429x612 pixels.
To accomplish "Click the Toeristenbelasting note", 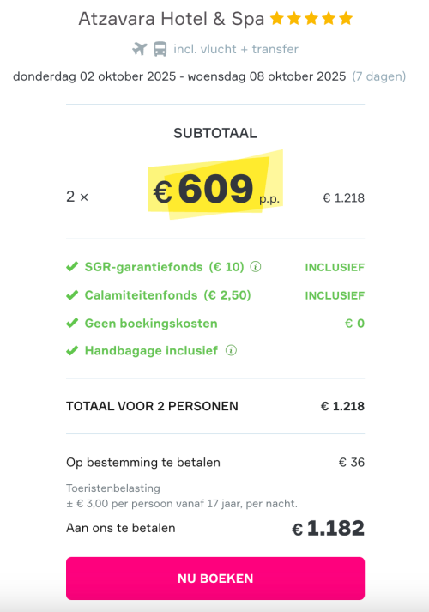I will click(x=182, y=496).
